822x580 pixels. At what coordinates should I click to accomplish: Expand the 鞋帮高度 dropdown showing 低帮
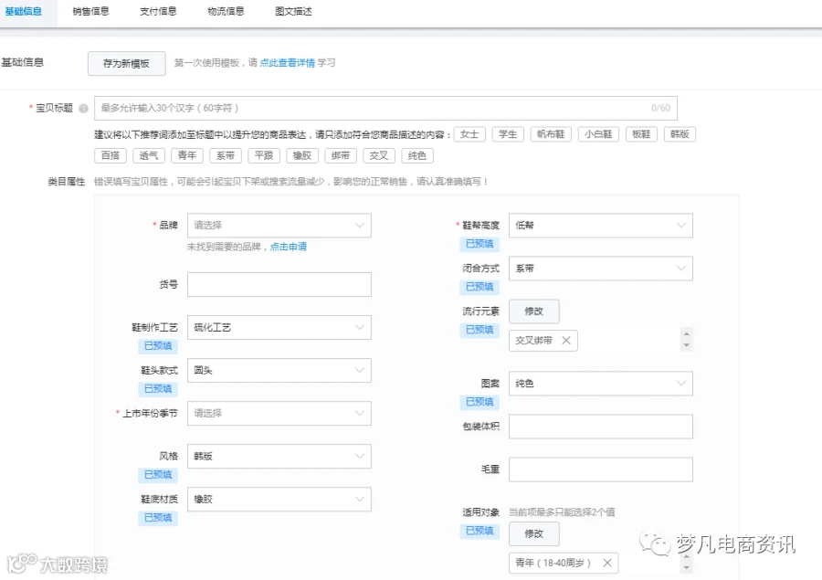(x=601, y=226)
